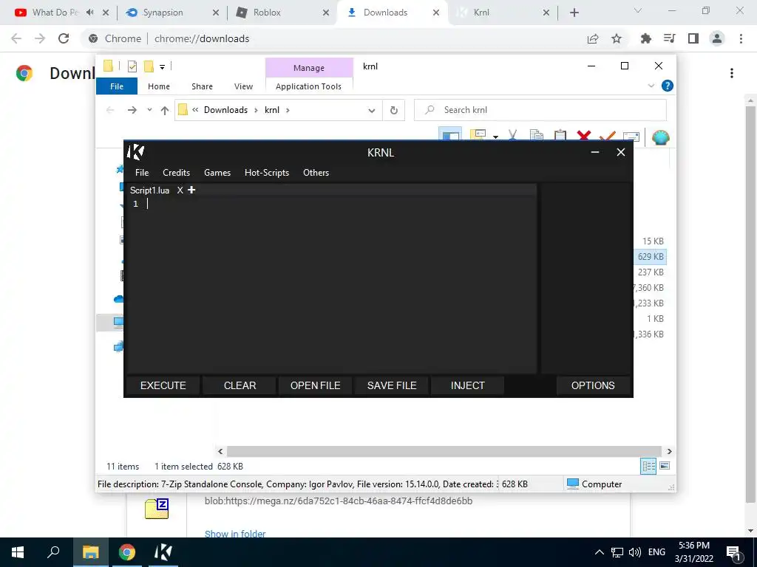The image size is (757, 567).
Task: Select the Script1.lua tab
Action: coord(149,190)
